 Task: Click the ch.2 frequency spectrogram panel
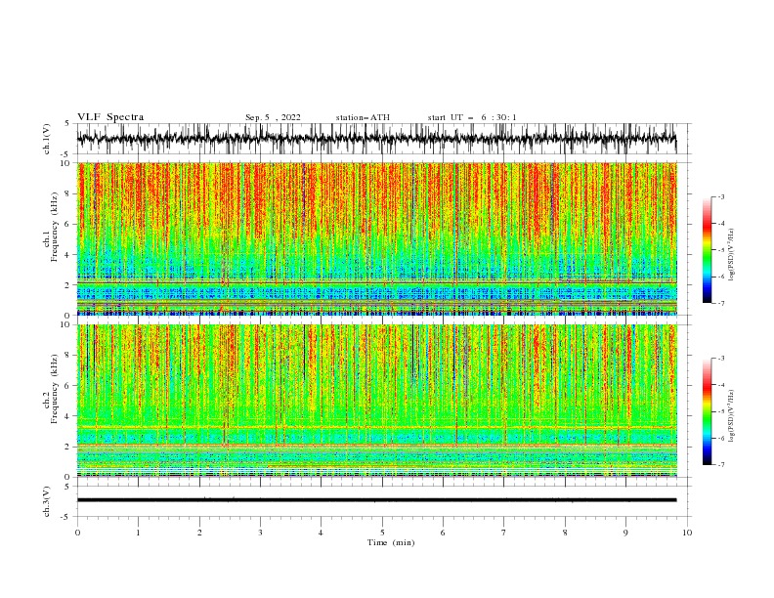377,401
